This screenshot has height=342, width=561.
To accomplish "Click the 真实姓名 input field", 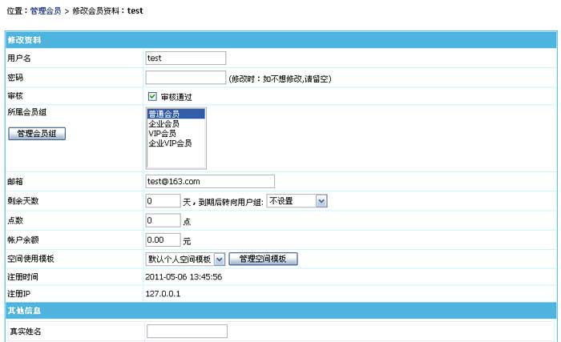I will pyautogui.click(x=187, y=331).
